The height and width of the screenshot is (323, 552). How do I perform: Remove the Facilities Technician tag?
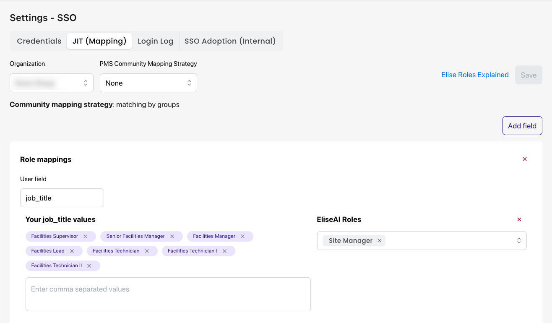(147, 251)
